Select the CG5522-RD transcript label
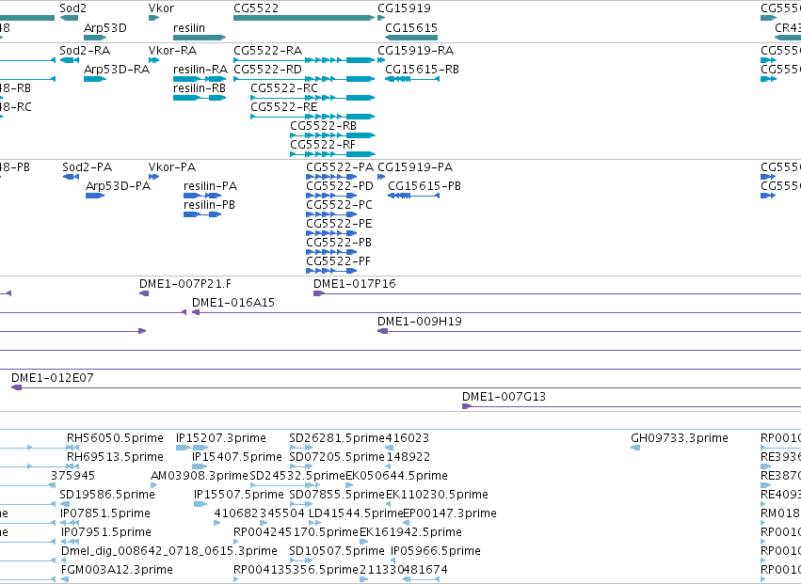Viewport: 801px width, 584px height. point(267,70)
